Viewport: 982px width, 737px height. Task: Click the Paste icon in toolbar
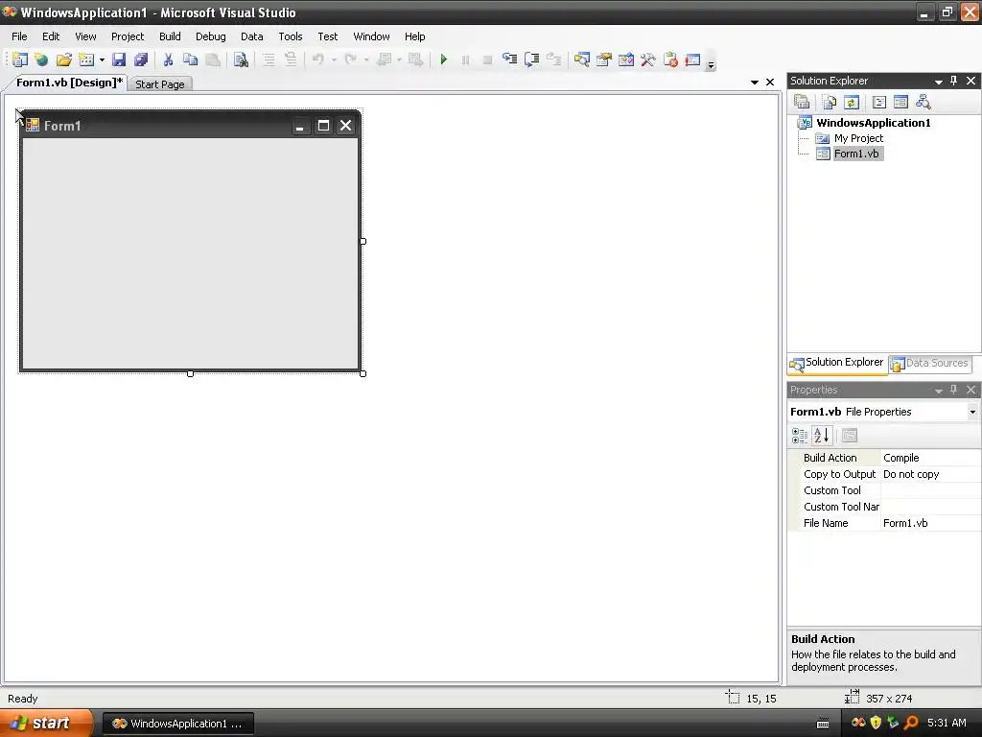pos(213,59)
